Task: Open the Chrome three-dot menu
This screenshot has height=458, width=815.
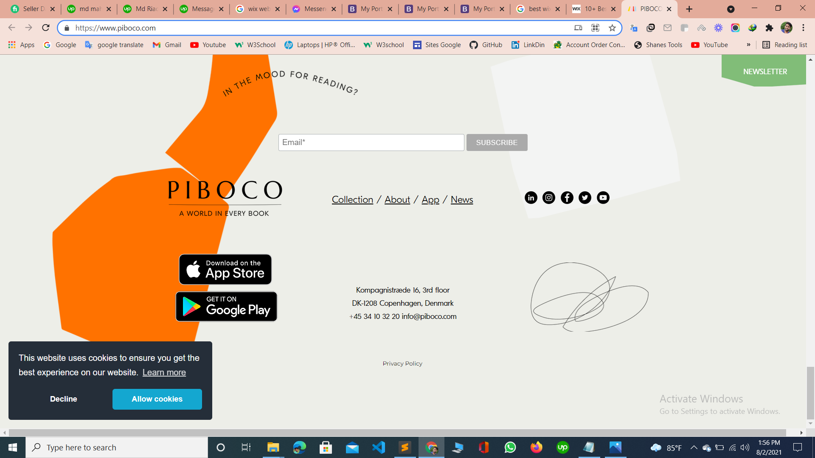Action: point(803,28)
